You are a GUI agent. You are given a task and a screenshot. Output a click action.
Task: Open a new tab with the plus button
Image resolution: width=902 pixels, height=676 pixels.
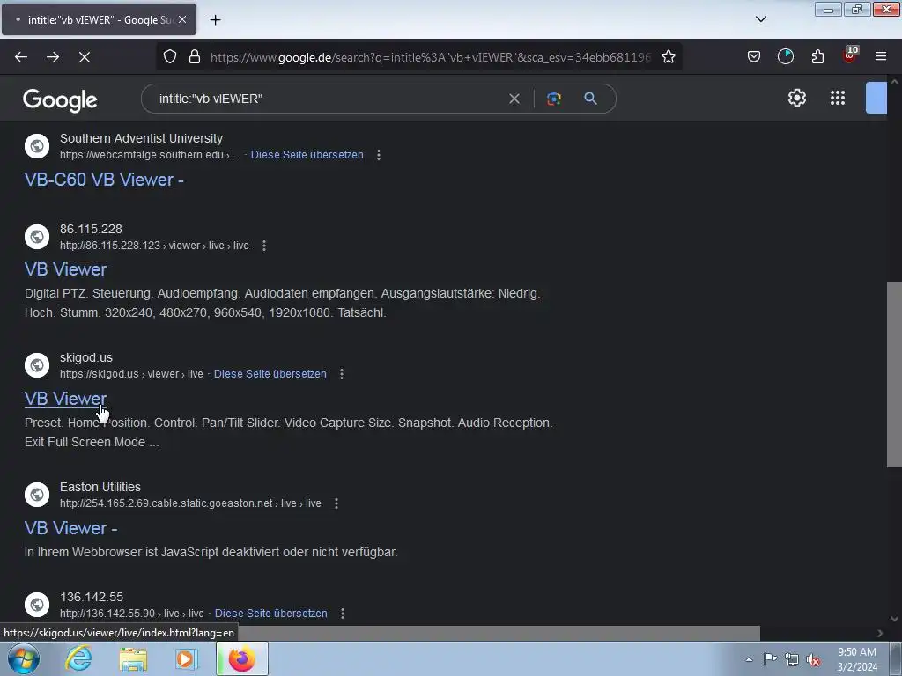click(x=215, y=20)
